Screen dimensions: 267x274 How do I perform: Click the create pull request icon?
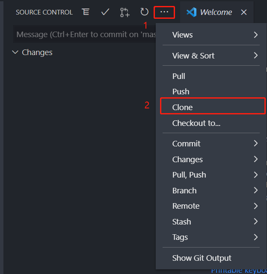pyautogui.click(x=125, y=12)
